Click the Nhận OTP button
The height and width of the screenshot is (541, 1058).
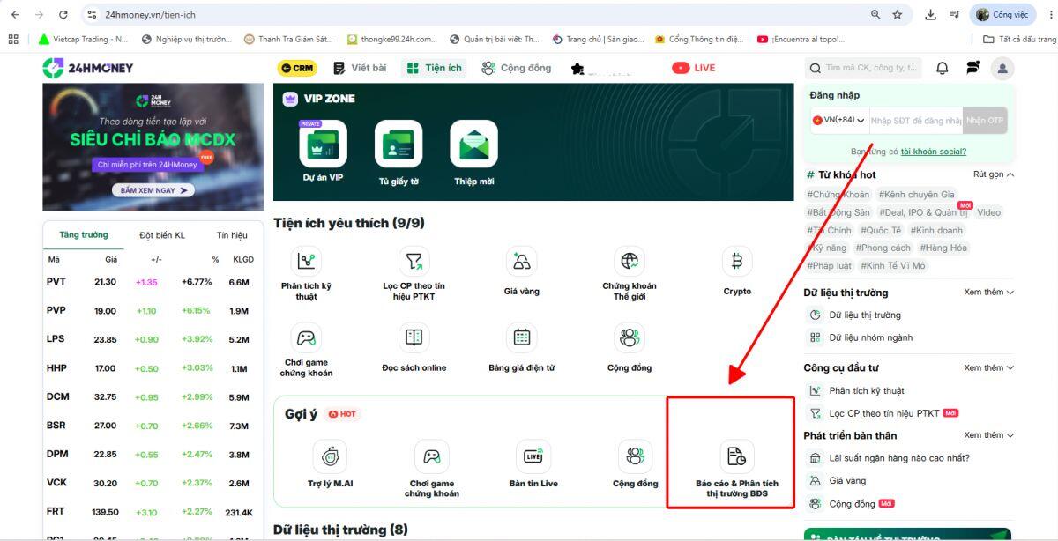pyautogui.click(x=984, y=120)
